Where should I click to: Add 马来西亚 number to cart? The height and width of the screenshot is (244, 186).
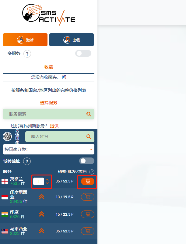tap(88, 231)
